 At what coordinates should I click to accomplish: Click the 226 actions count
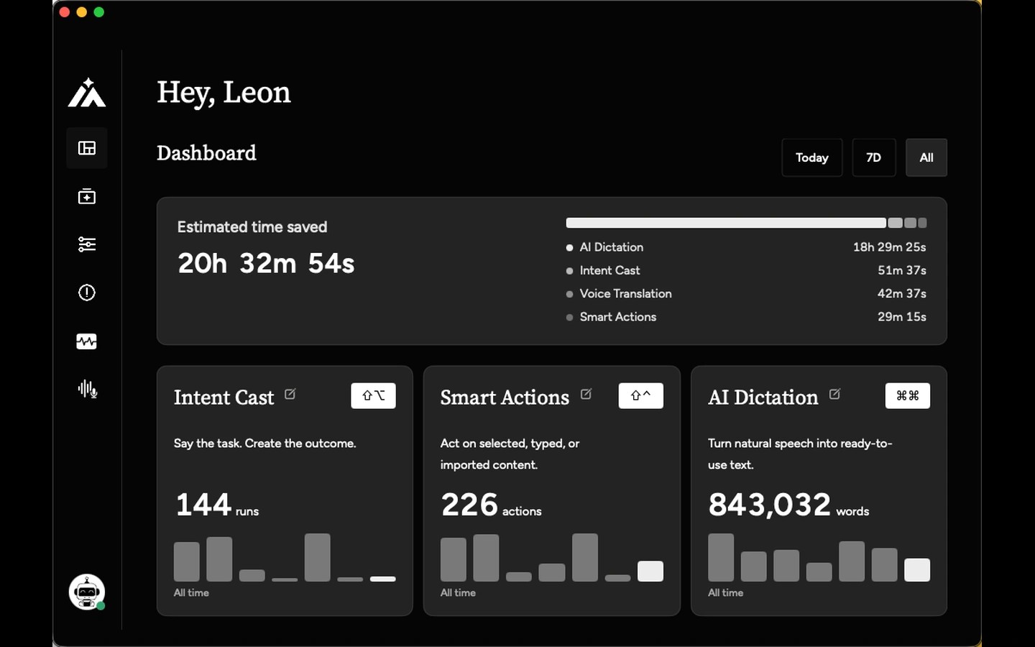tap(491, 505)
